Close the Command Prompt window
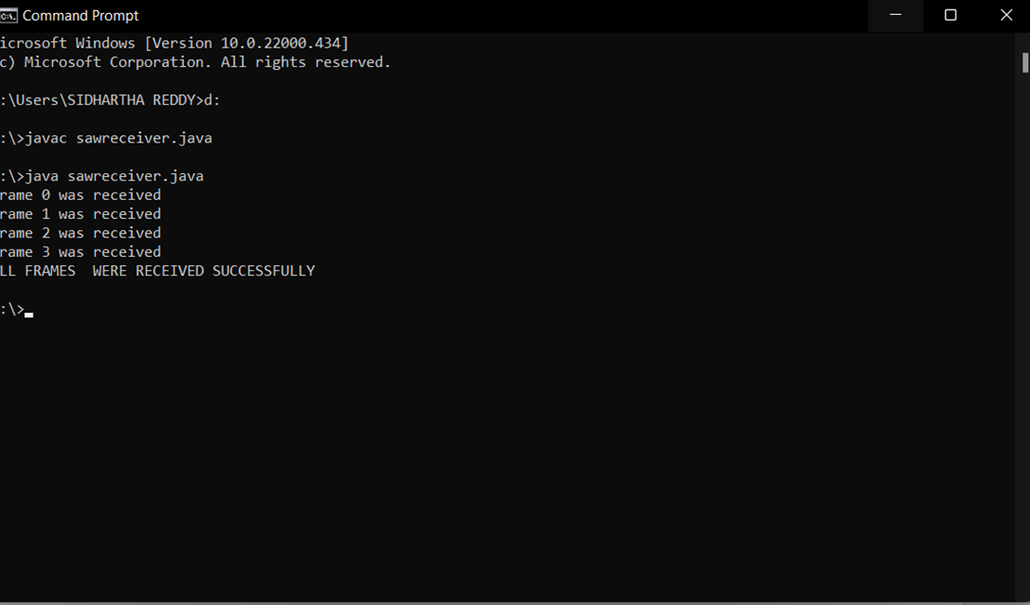 [1006, 15]
